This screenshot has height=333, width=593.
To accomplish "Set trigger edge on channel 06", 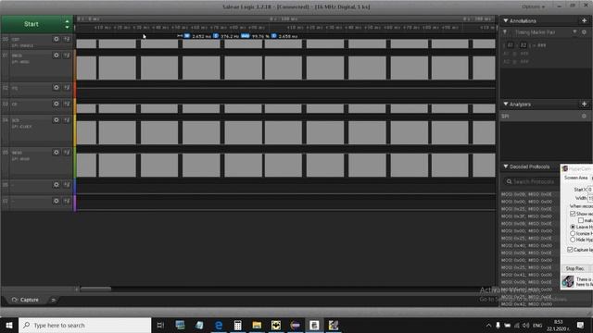I will [67, 185].
